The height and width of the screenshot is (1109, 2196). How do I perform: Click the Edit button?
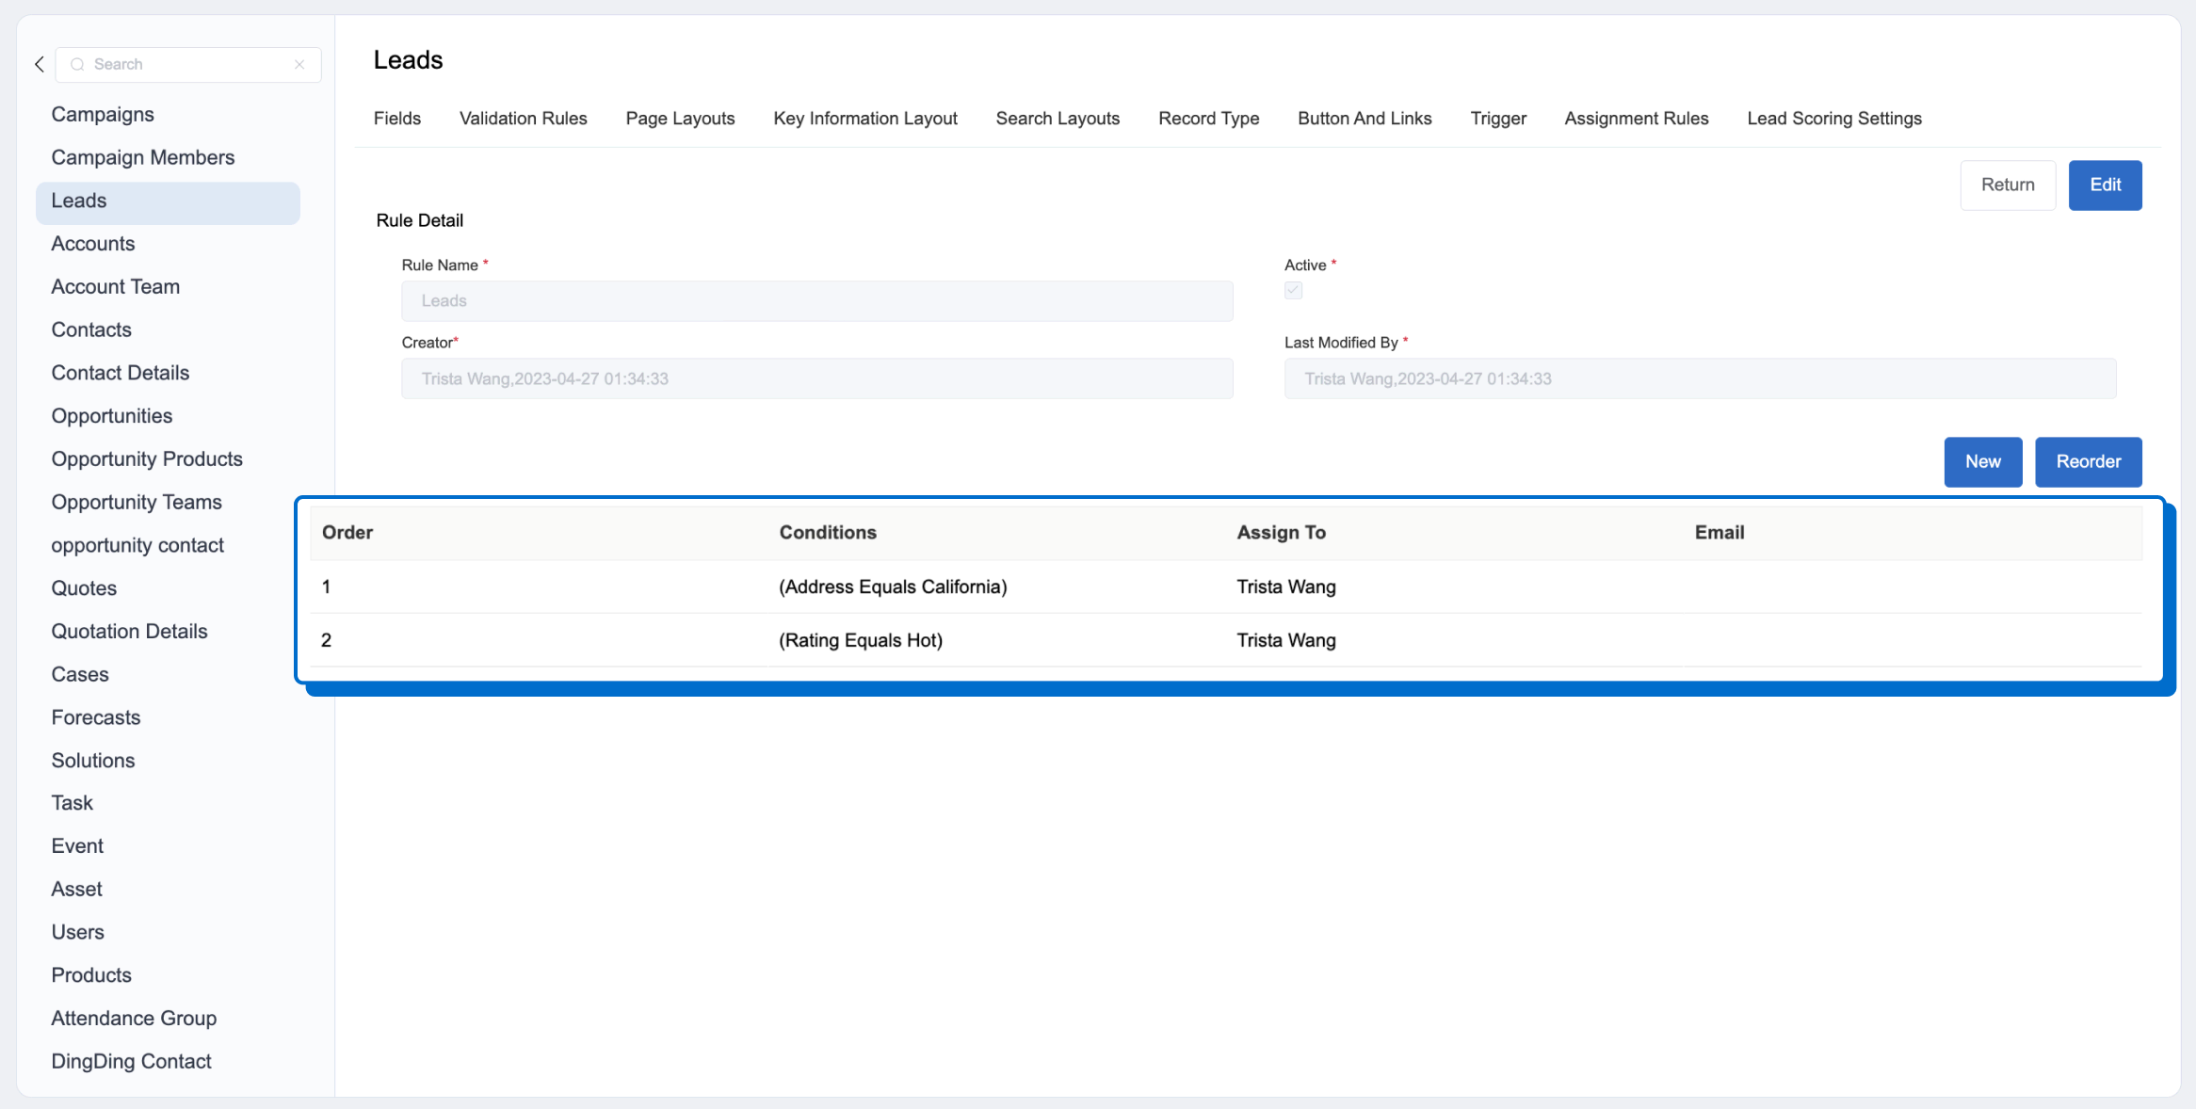click(2105, 185)
